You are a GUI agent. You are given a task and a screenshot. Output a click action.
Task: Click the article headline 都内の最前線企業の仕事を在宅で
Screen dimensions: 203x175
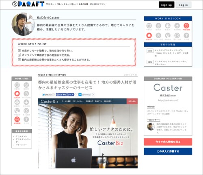click(87, 85)
